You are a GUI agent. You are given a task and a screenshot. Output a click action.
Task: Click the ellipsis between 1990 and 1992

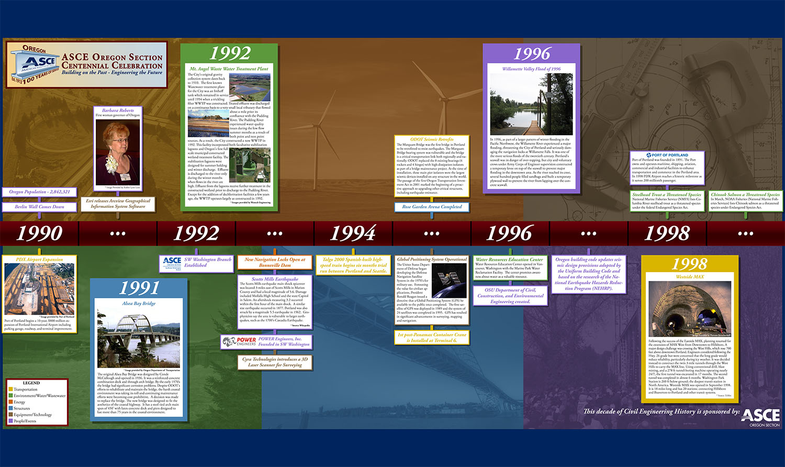pyautogui.click(x=118, y=233)
